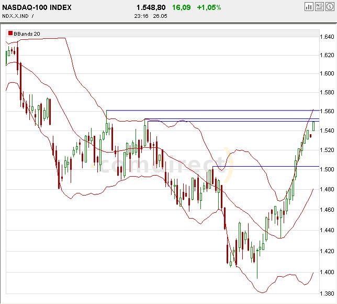337x304 pixels.
Task: Click the 26.05 date value
Action: 160,16
